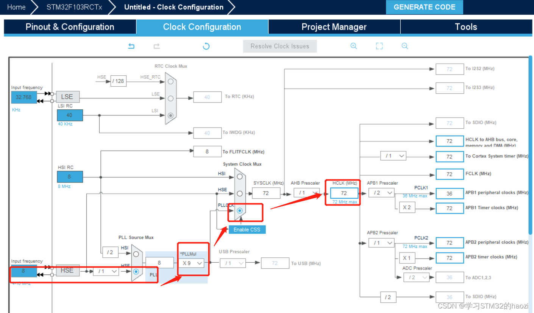This screenshot has height=313, width=534.
Task: Select PLLCLK in System Clock Mux
Action: [239, 210]
